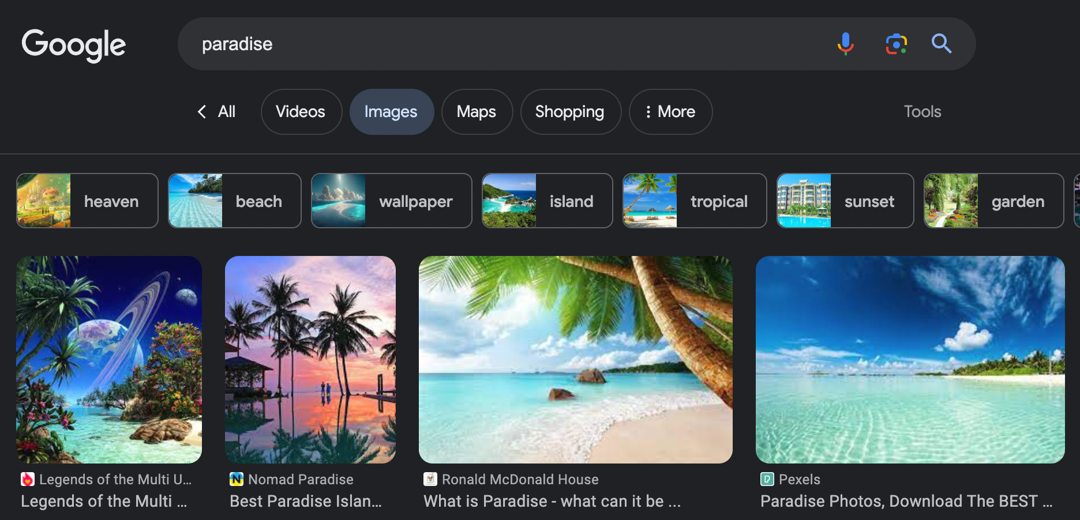This screenshot has width=1080, height=520.
Task: Click the Ronald McDonald House favicon
Action: click(430, 479)
